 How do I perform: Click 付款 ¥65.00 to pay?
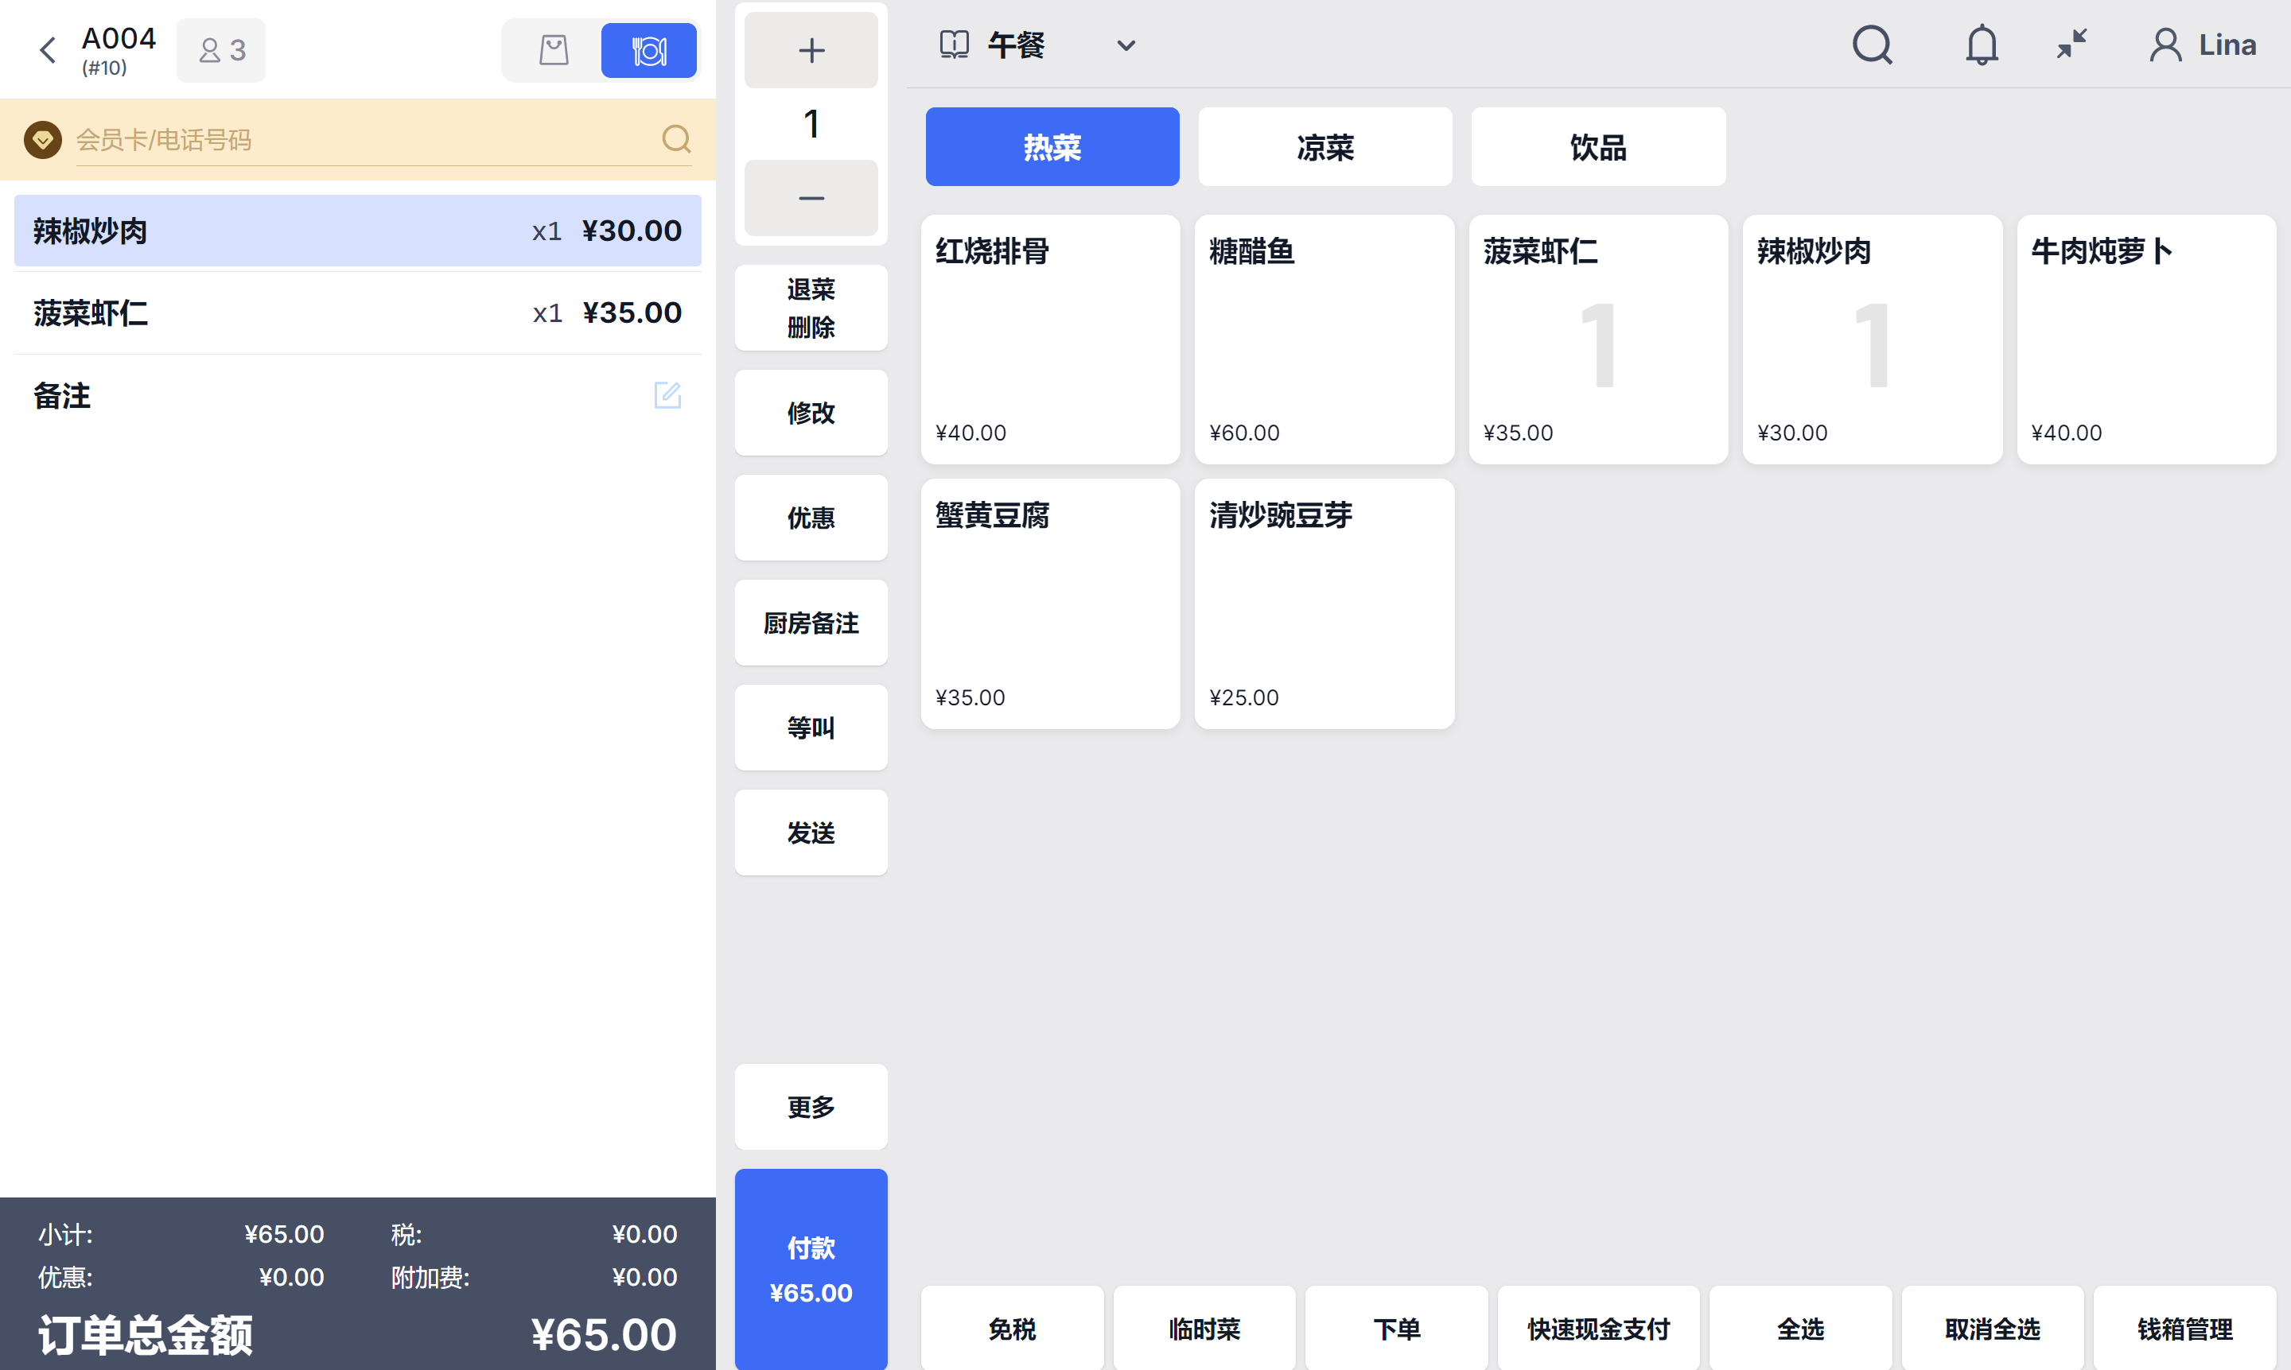[x=811, y=1269]
